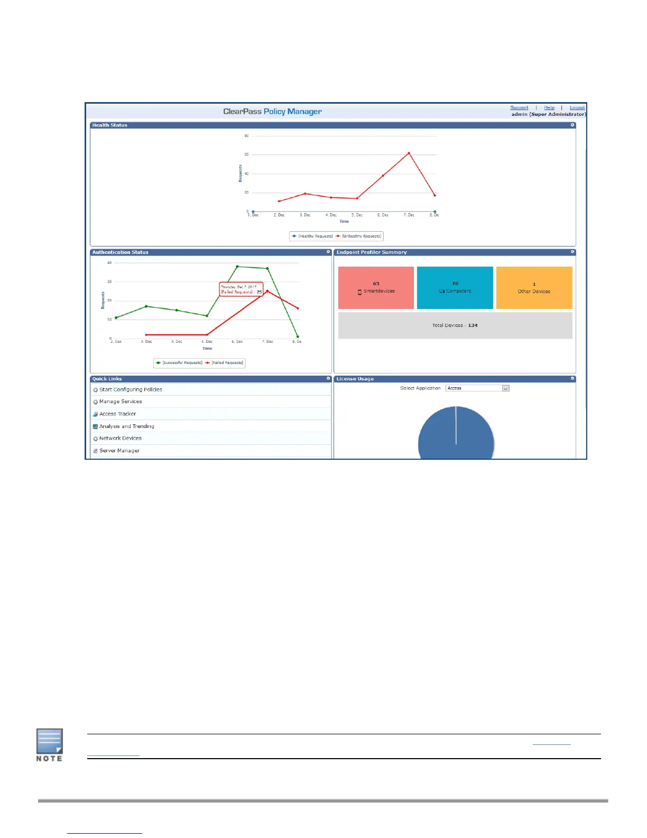Screen dimensions: 647x838
Task: Click the computer icon in Computers tile
Action: (x=442, y=292)
